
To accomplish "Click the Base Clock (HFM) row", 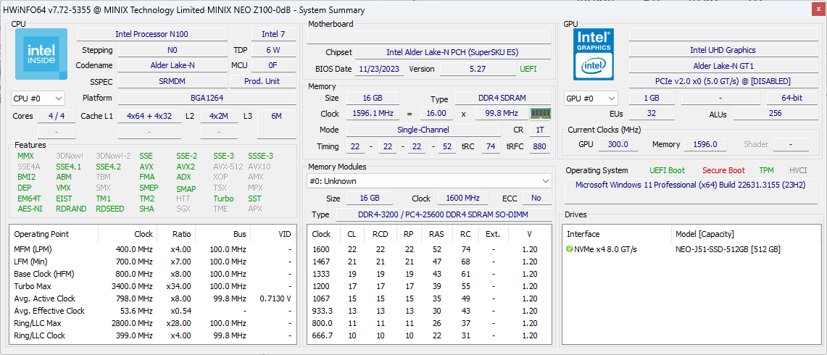I will point(153,274).
